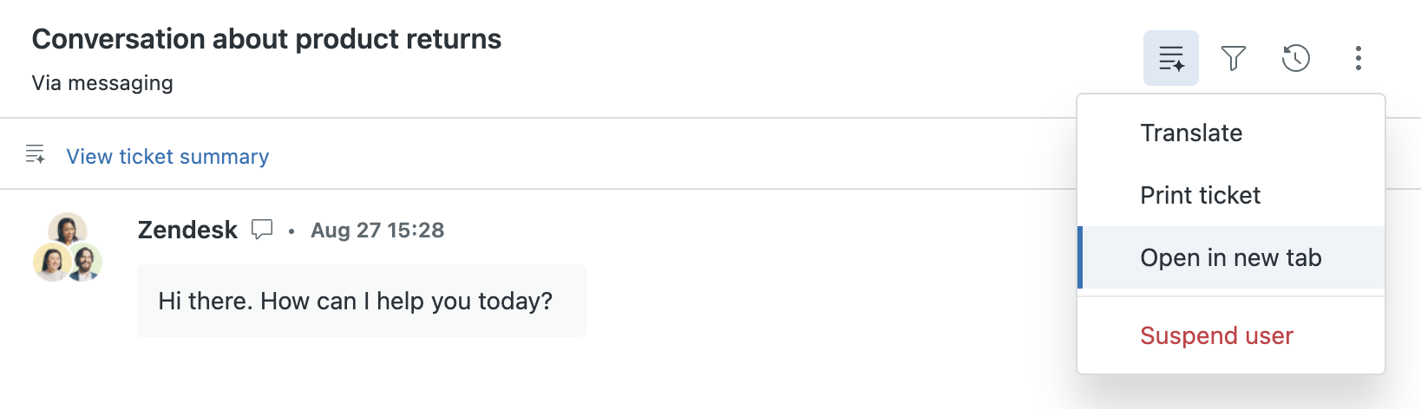Click the Via messaging subtitle
The image size is (1421, 409).
click(x=102, y=83)
